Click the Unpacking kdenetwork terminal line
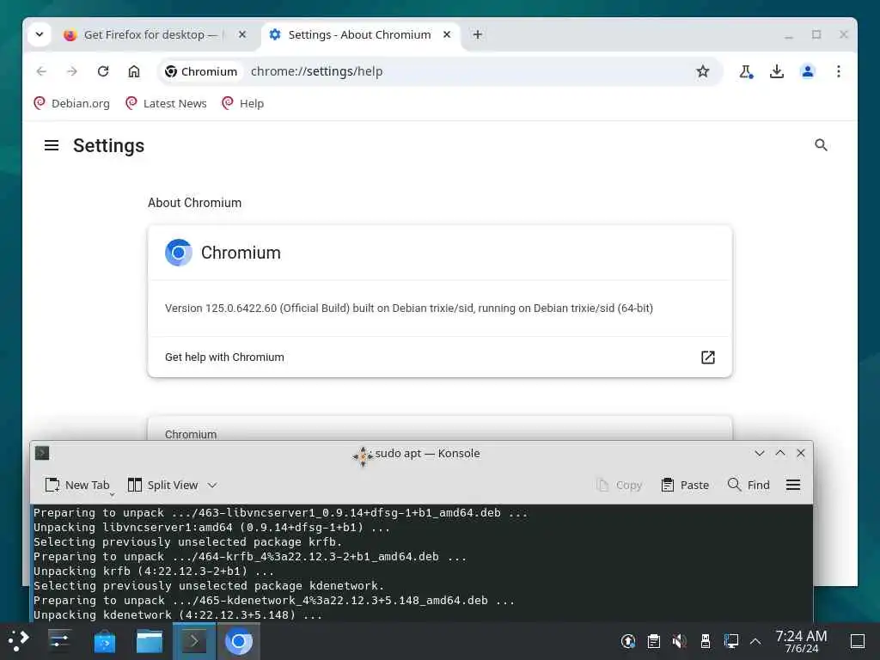880x660 pixels. (178, 614)
